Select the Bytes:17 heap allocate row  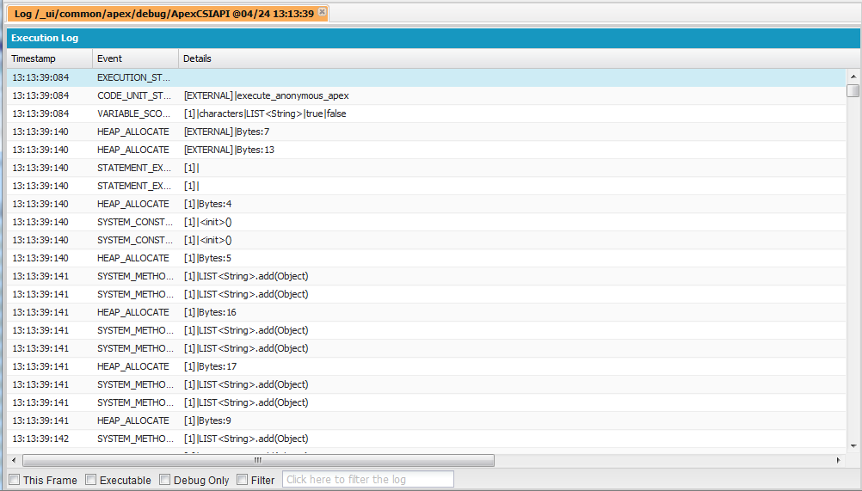click(426, 366)
